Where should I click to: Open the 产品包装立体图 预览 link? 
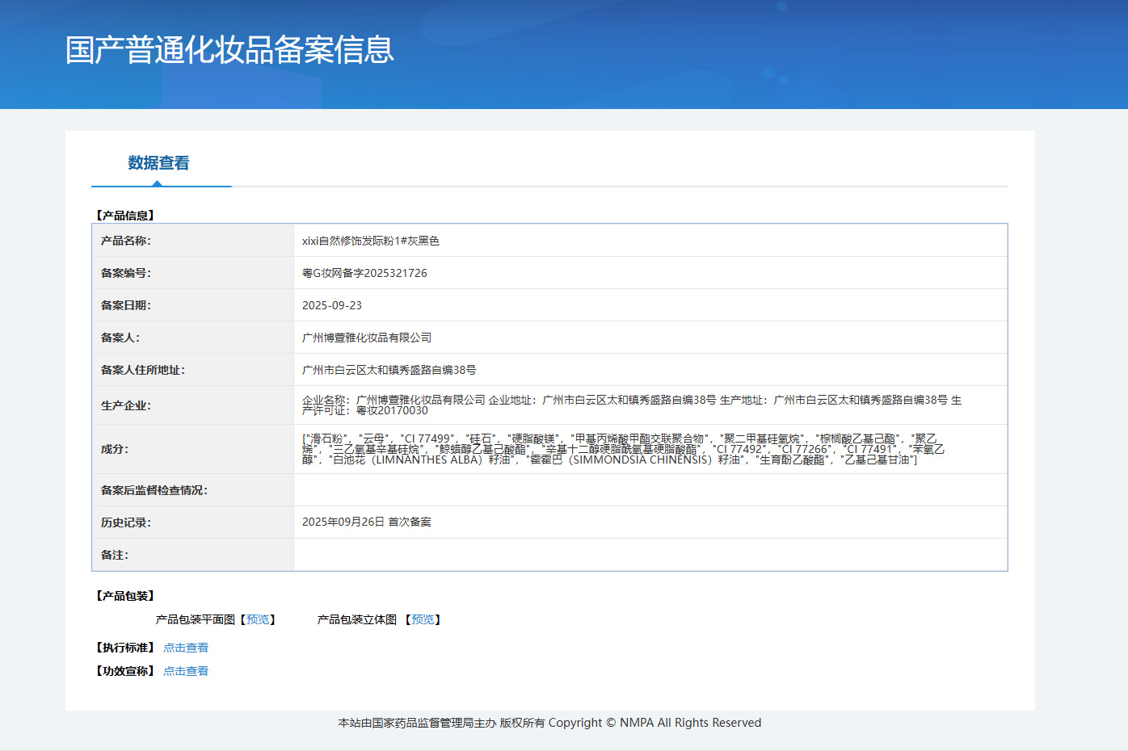point(423,619)
